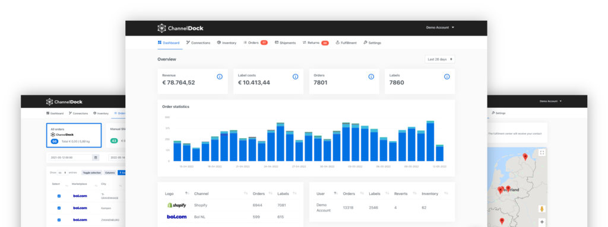Sort channel table by Channel column
608x227 pixels.
(246, 193)
